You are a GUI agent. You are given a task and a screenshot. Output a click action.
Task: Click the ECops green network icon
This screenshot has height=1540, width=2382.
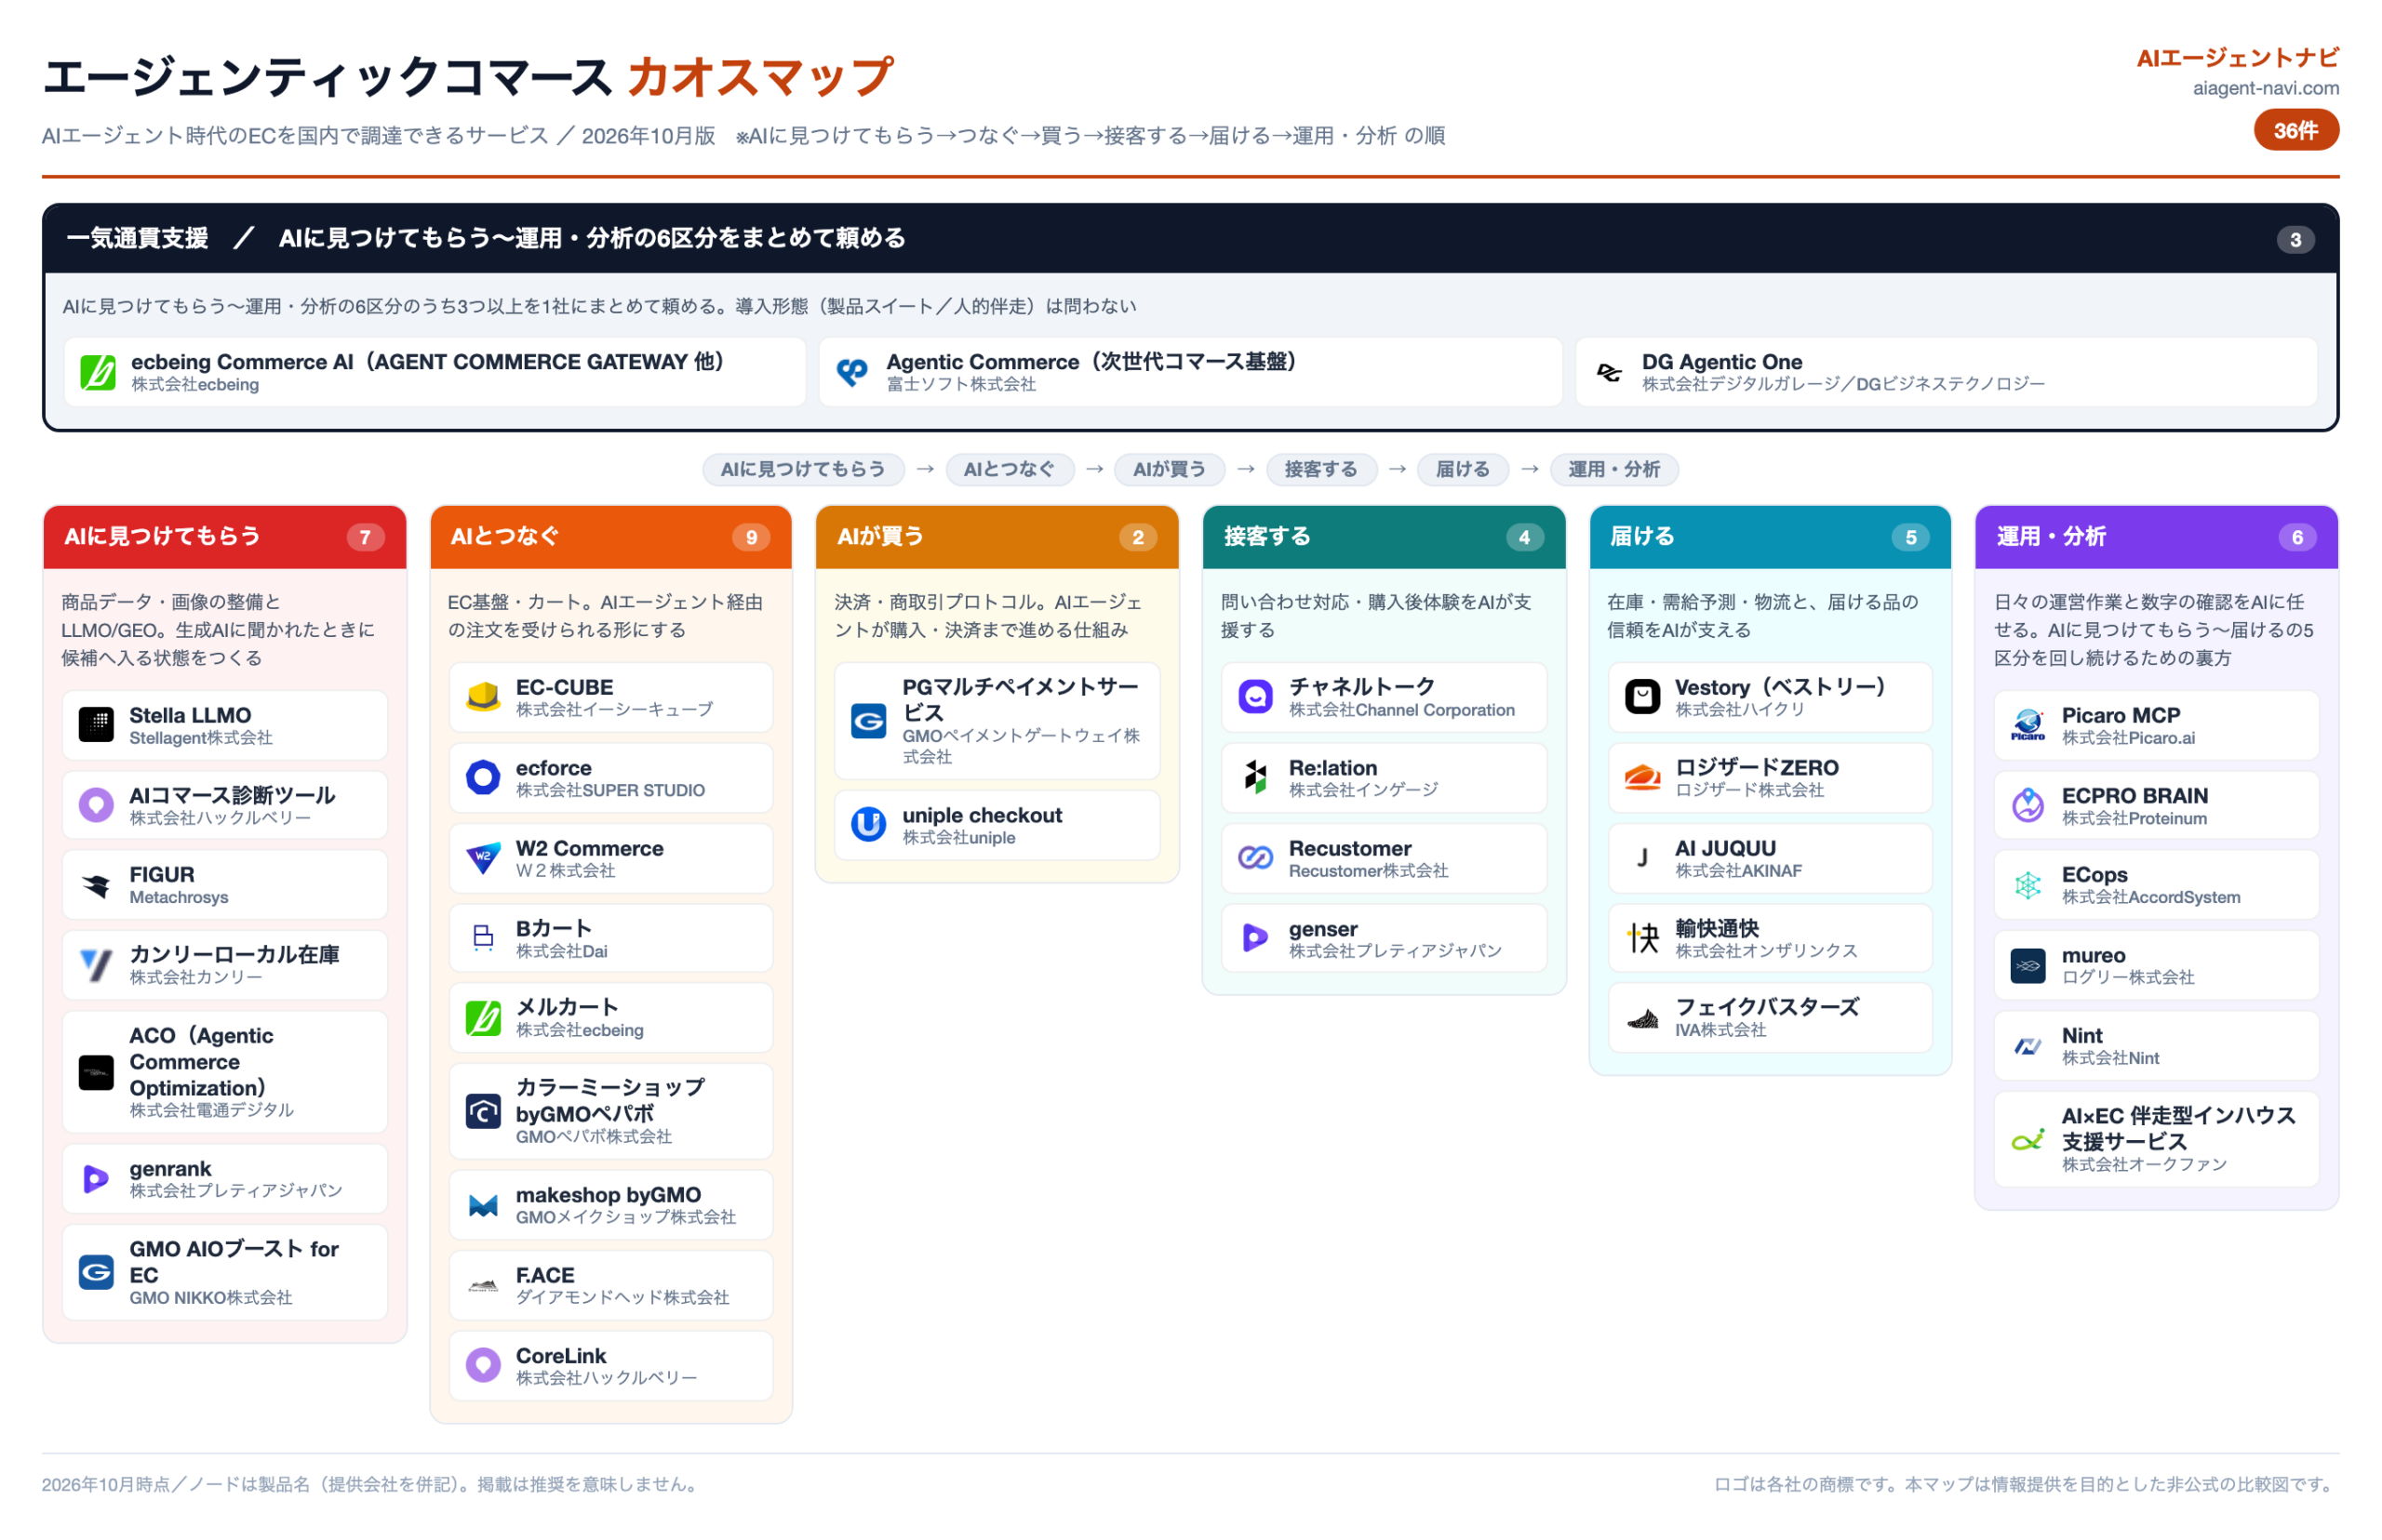pyautogui.click(x=2027, y=885)
